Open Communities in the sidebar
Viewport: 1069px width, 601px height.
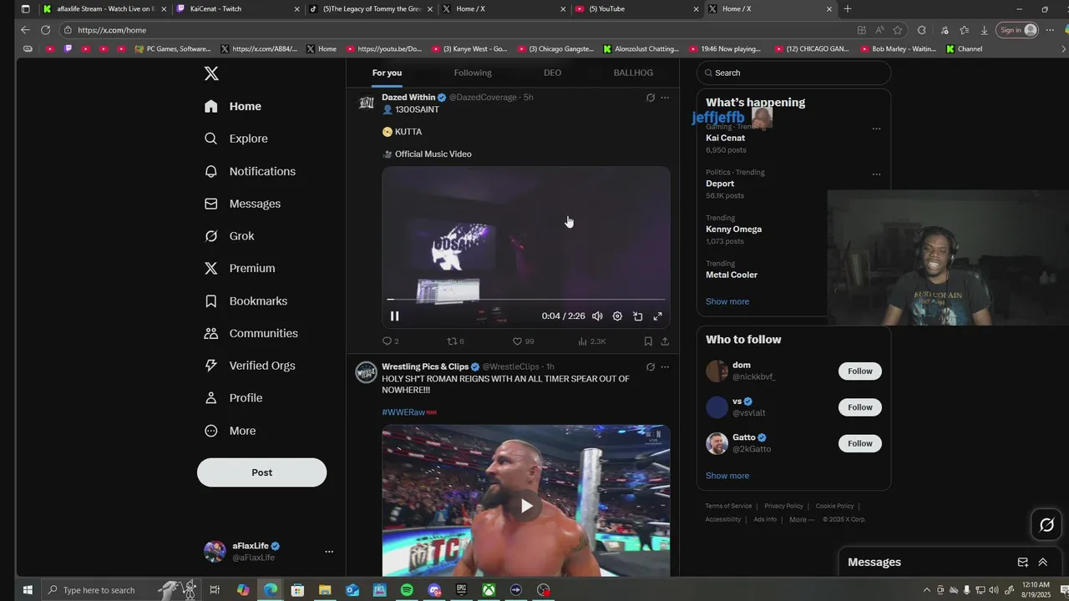pos(251,333)
